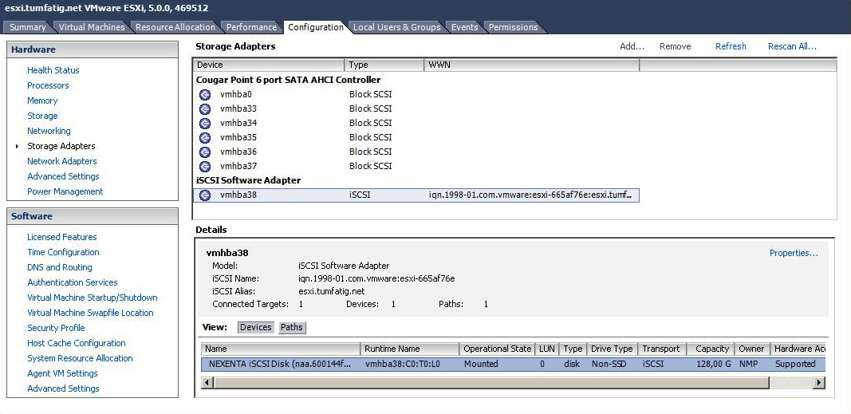Click the vmhba0 adapter icon
Viewport: 851px width, 414px height.
coord(205,94)
